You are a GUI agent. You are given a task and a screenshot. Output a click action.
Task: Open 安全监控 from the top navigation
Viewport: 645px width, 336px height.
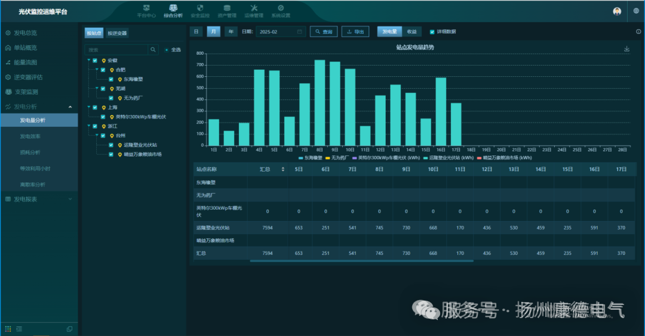[199, 11]
